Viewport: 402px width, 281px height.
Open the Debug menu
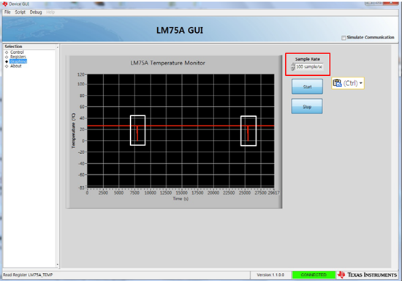[36, 12]
